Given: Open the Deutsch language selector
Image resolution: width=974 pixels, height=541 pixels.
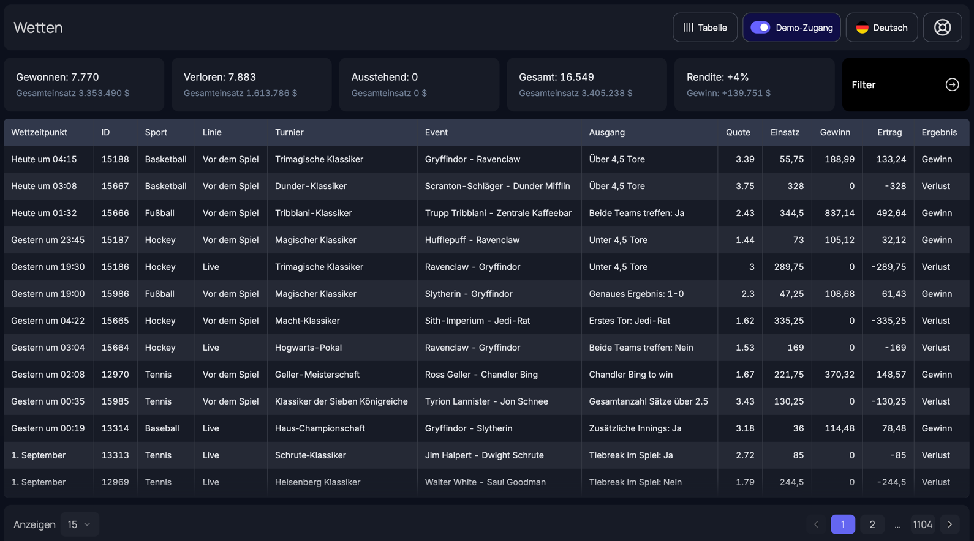Looking at the screenshot, I should click(882, 28).
